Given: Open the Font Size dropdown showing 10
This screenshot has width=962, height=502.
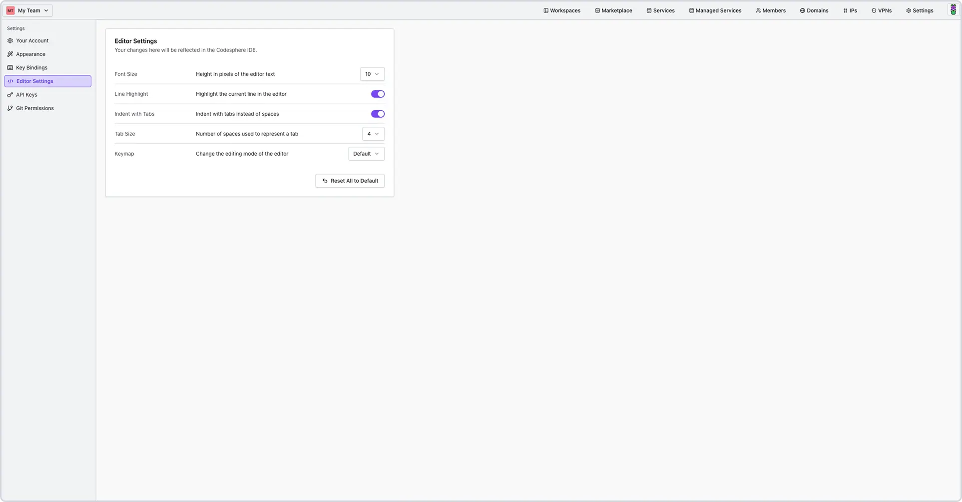Looking at the screenshot, I should (372, 74).
